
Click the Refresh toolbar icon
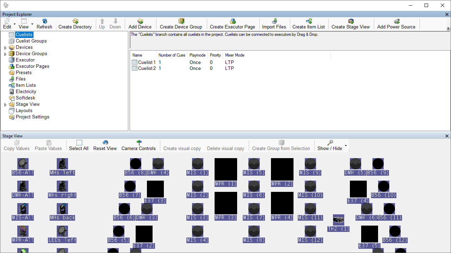(44, 21)
